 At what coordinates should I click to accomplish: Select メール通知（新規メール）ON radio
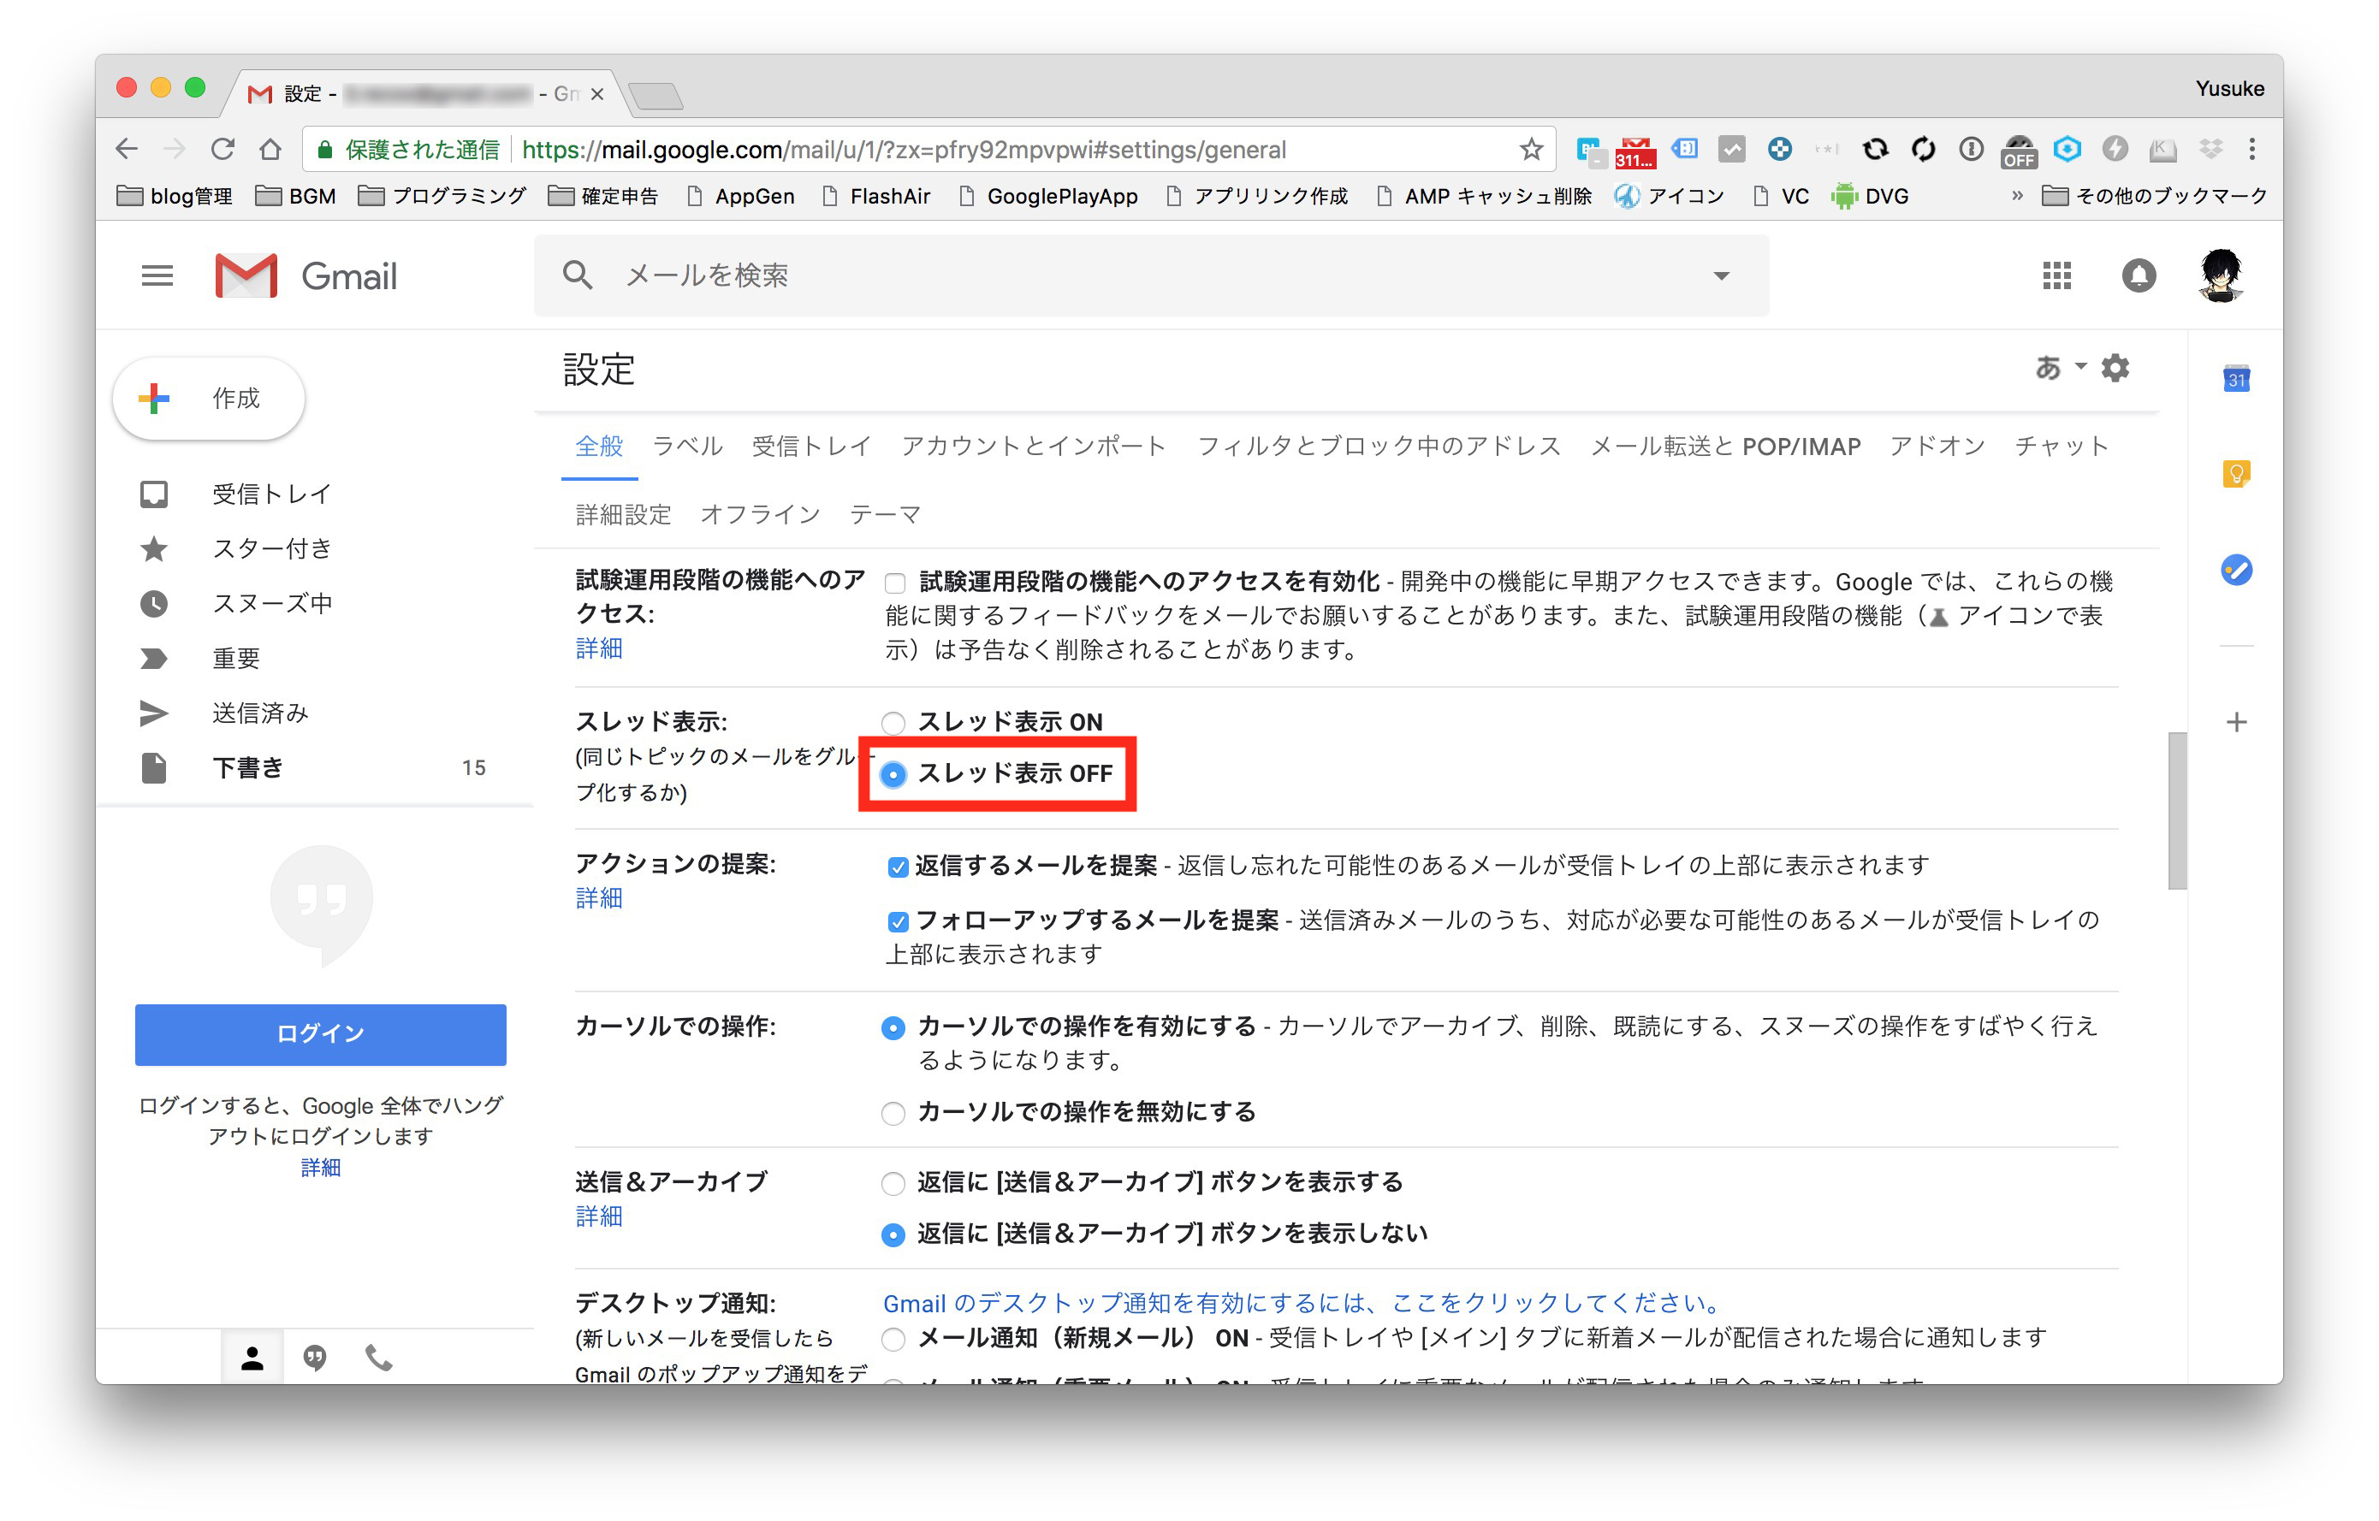[x=893, y=1340]
